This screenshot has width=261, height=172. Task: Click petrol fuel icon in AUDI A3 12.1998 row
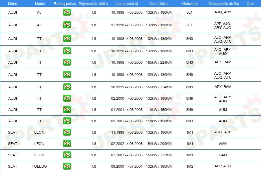[67, 25]
